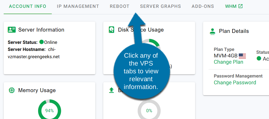Go to the Reboot tab
269x119 pixels.
pos(120,6)
